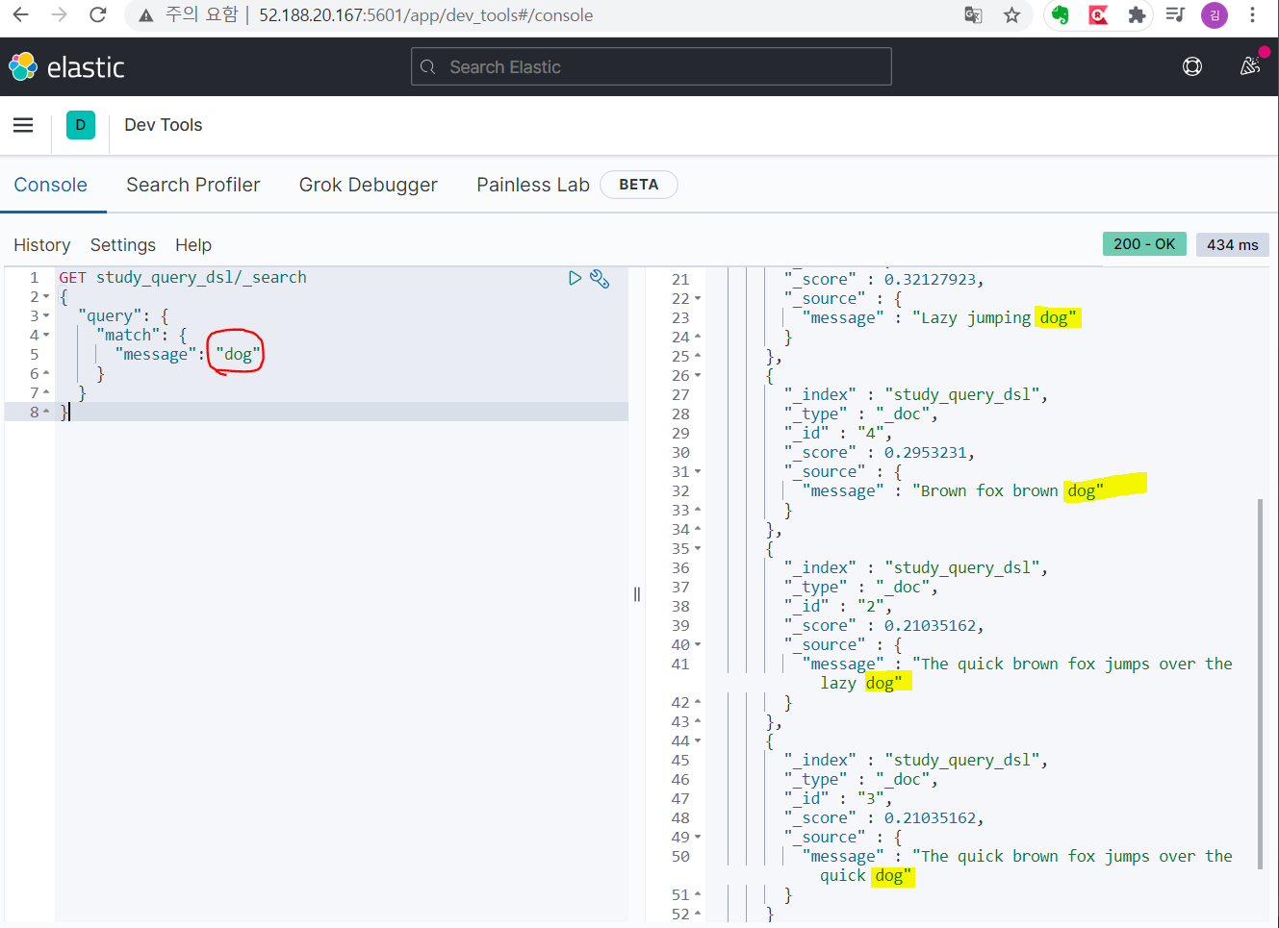Switch to the Grok Debugger tab
The height and width of the screenshot is (928, 1279).
[369, 185]
